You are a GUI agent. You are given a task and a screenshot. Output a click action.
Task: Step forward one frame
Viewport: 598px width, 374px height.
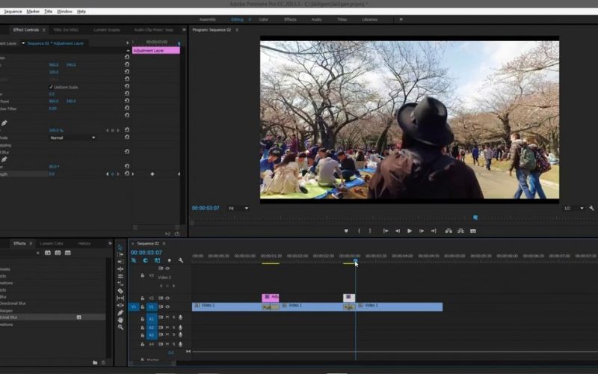(422, 231)
